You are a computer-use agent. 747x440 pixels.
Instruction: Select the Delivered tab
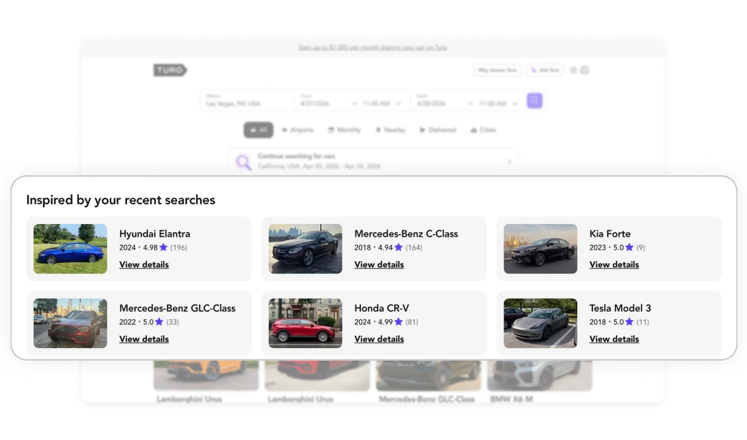[x=438, y=130]
